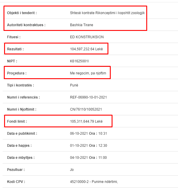Select the 'Bashkia Tirane' contracting authority value
The height and width of the screenshot is (195, 178).
[x=81, y=25]
